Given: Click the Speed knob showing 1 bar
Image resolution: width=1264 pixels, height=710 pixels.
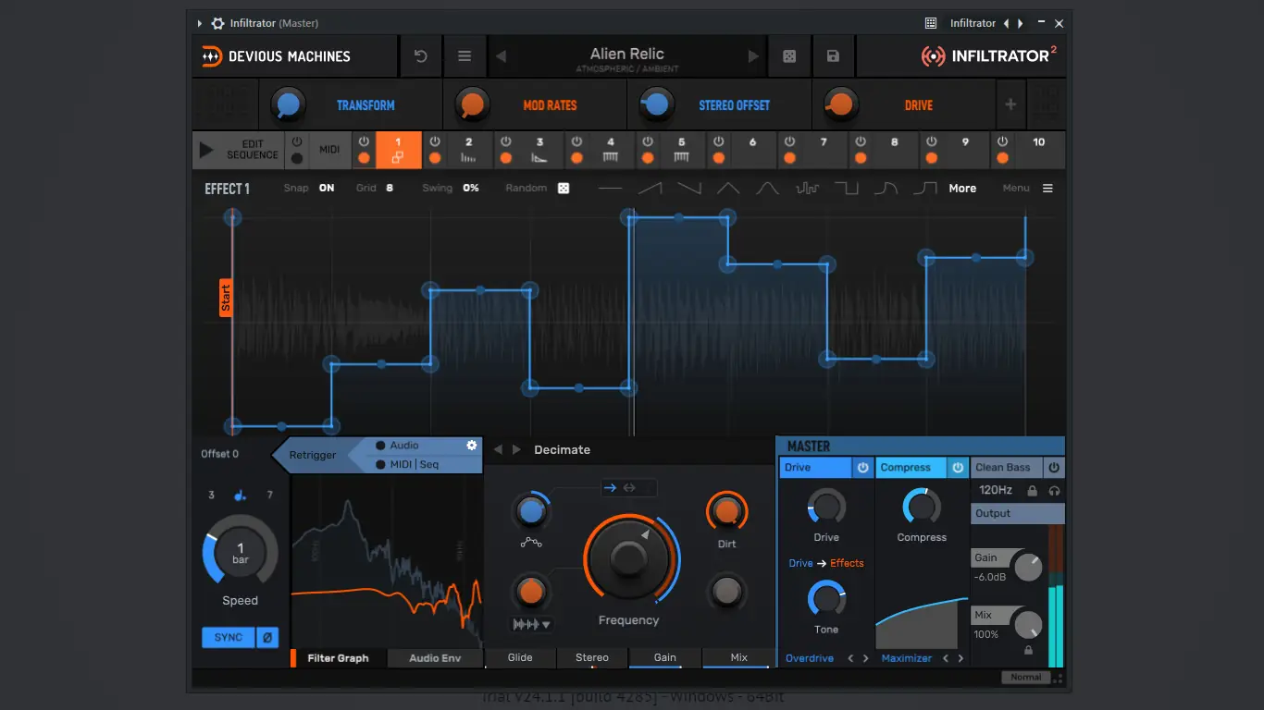Looking at the screenshot, I should [x=241, y=553].
